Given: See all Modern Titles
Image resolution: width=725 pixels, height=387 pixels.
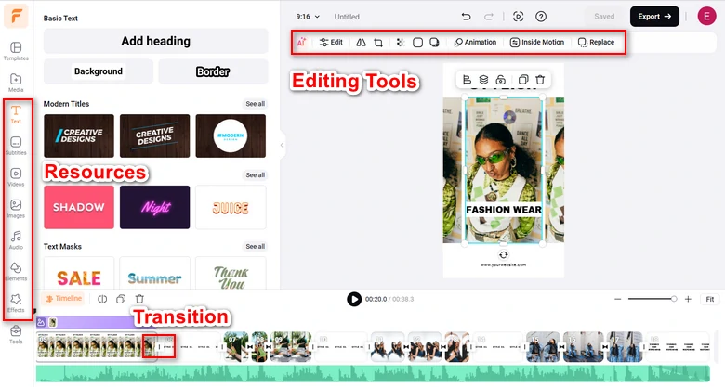Looking at the screenshot, I should pyautogui.click(x=256, y=104).
